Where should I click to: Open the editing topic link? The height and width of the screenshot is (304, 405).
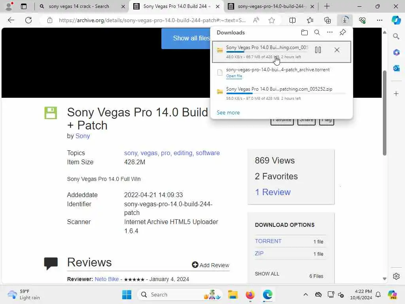pos(183,153)
